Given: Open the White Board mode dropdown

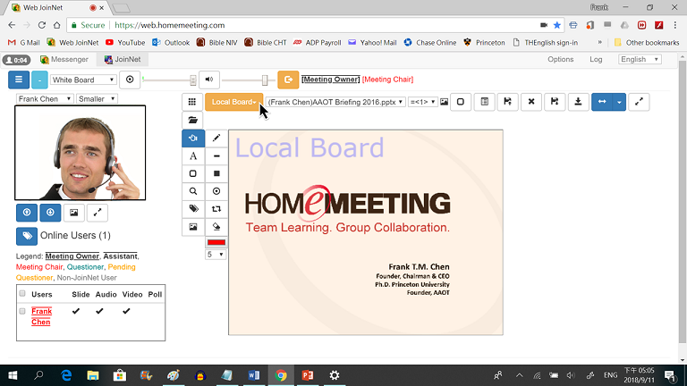Looking at the screenshot, I should pos(84,80).
